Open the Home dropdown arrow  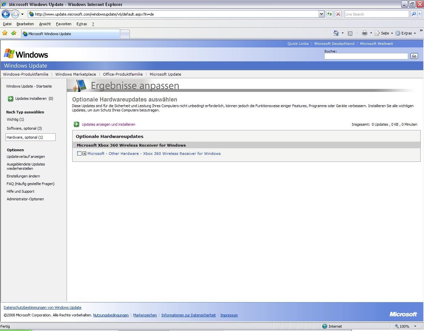coord(343,33)
